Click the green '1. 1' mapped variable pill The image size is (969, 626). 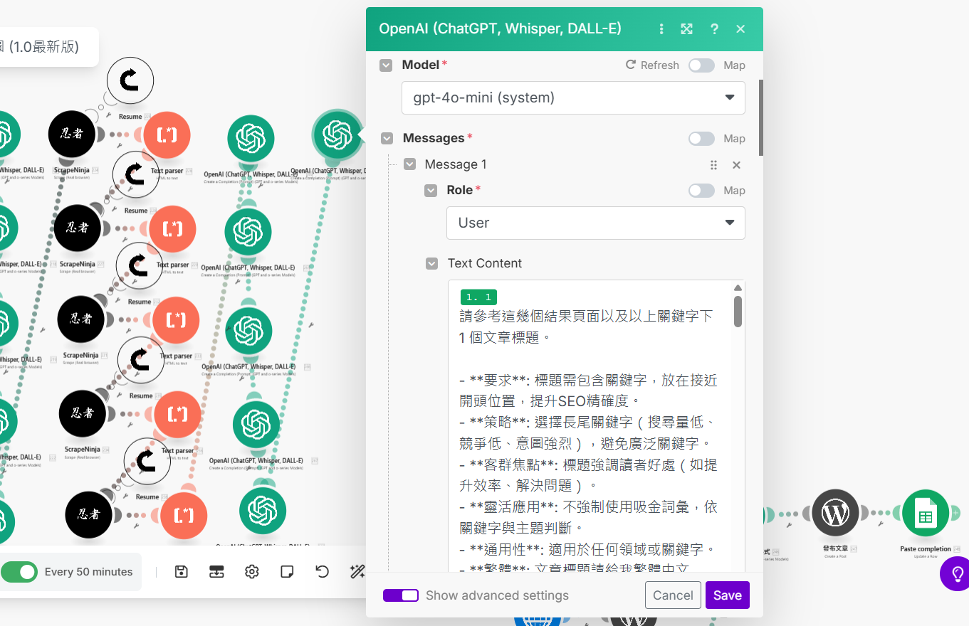pyautogui.click(x=478, y=297)
